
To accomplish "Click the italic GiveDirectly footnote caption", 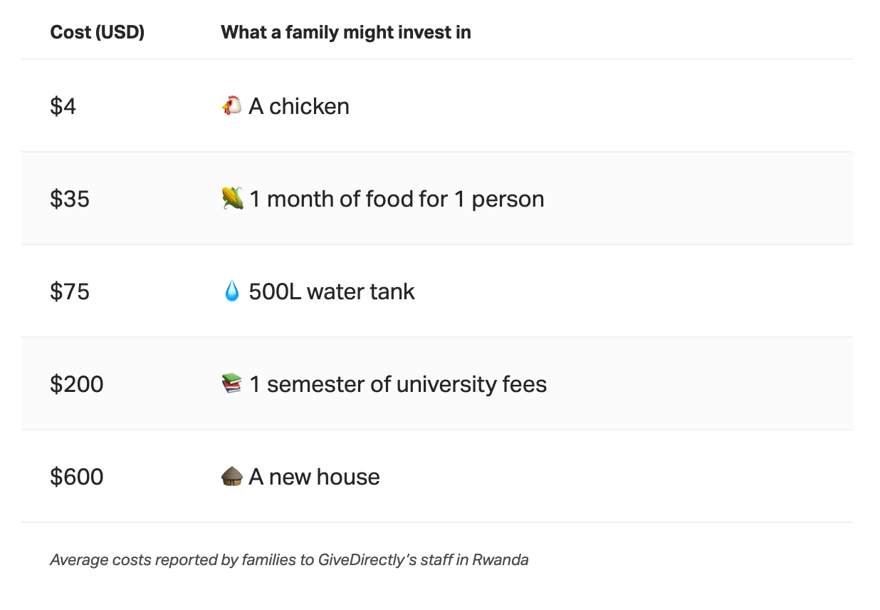I will click(289, 560).
